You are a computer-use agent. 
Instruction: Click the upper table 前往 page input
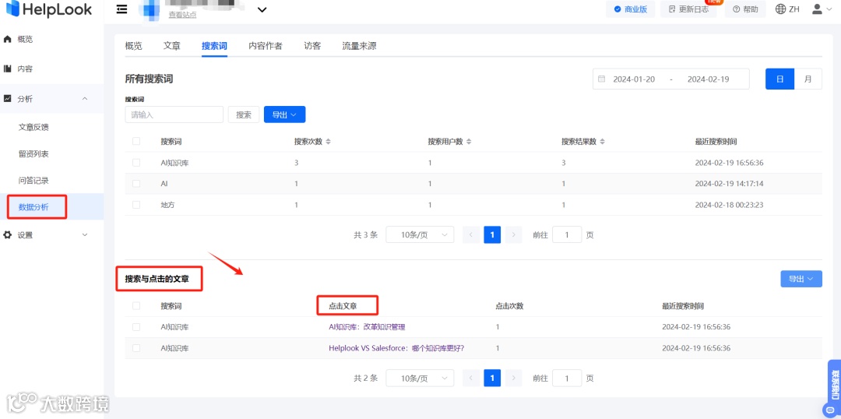[567, 234]
